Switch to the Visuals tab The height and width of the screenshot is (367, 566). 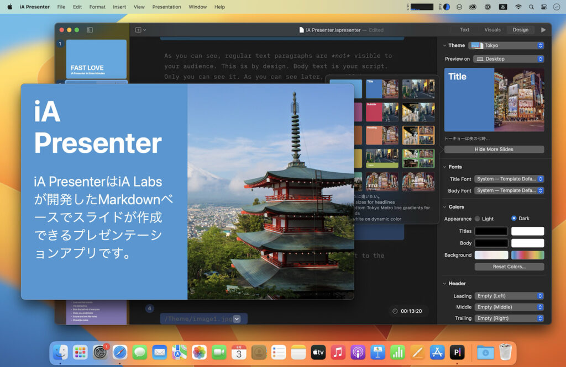[492, 30]
